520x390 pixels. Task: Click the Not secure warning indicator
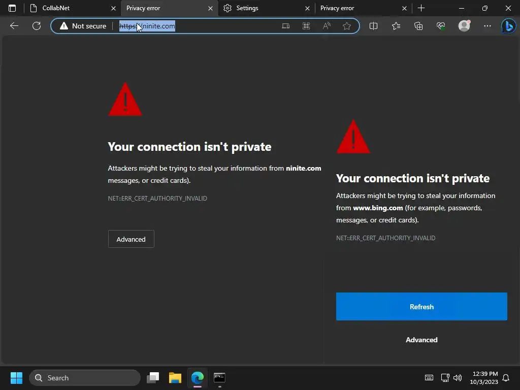[x=83, y=26]
